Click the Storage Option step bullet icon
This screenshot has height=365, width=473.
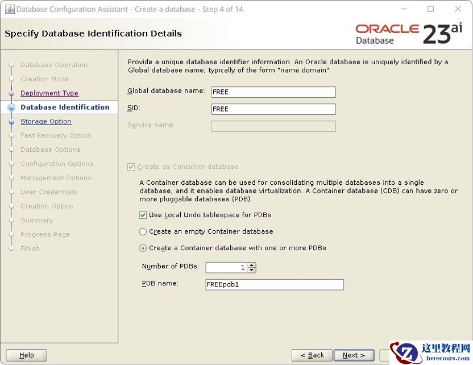(11, 122)
